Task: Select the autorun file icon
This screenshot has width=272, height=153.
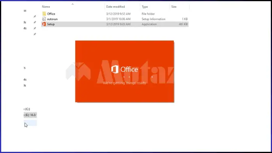Action: point(44,19)
